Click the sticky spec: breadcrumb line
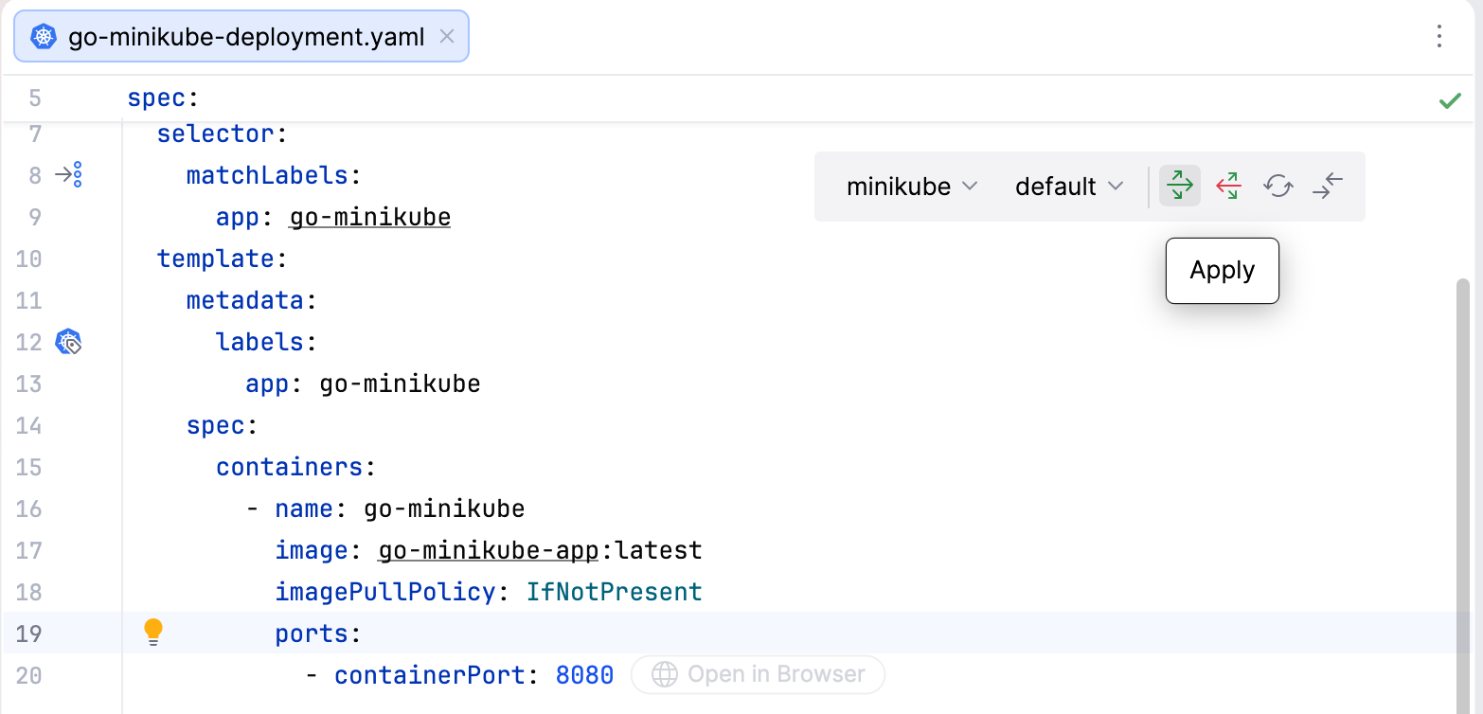The image size is (1483, 714). tap(163, 98)
